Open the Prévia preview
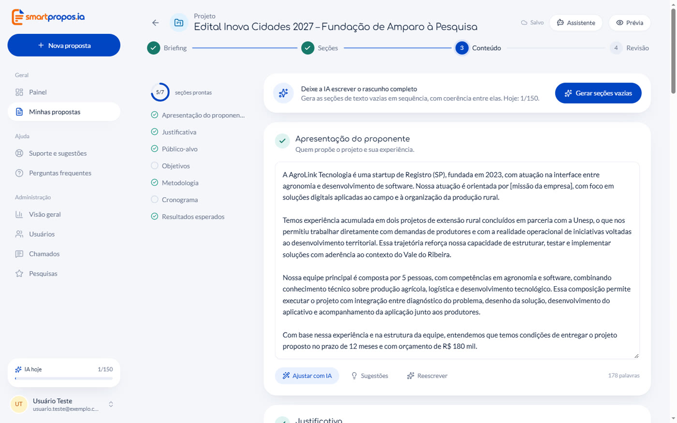This screenshot has width=677, height=423. pyautogui.click(x=630, y=23)
